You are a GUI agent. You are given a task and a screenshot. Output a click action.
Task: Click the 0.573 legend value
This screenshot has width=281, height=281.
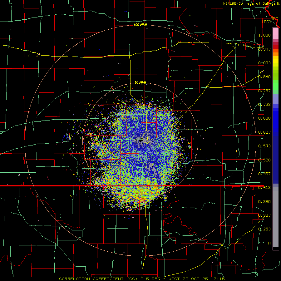coord(264,146)
